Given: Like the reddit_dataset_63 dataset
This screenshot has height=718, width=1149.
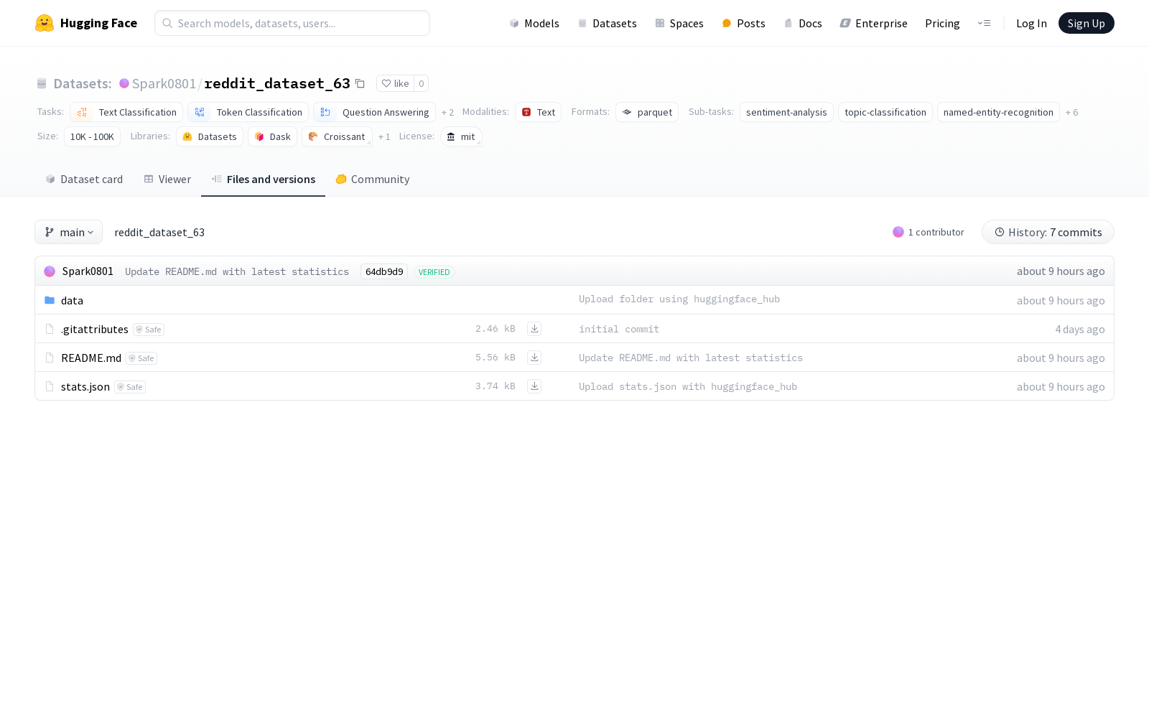Looking at the screenshot, I should 396,83.
